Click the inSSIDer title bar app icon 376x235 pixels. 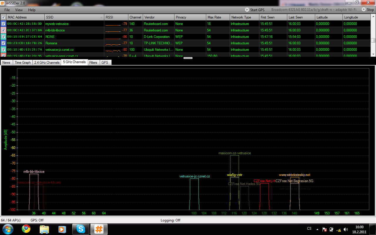coord(3,3)
